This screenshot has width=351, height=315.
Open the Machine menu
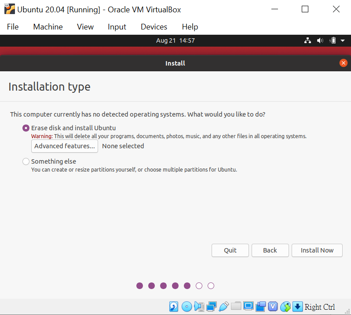[48, 27]
